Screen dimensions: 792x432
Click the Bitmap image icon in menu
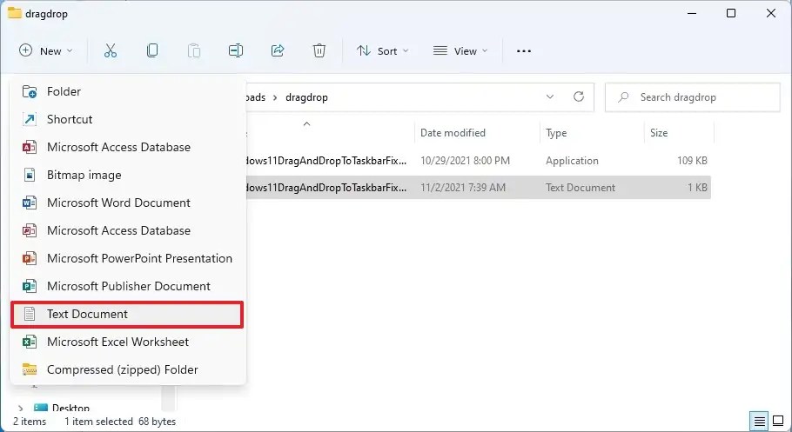click(30, 175)
